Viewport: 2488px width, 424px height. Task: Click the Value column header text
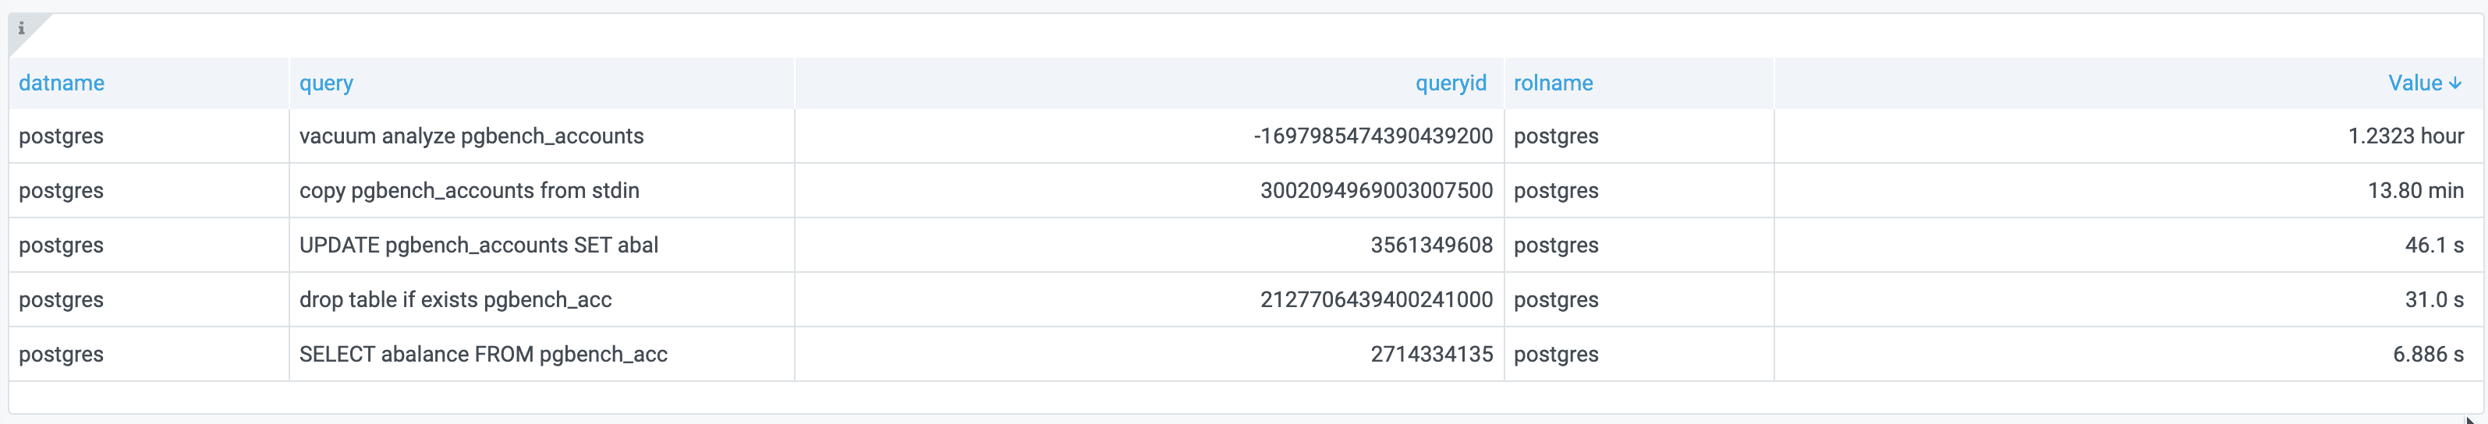tap(2414, 83)
